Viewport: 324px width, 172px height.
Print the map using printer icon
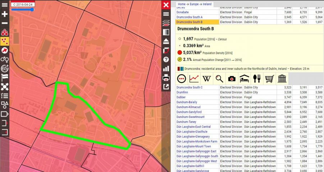pyautogui.click(x=166, y=78)
